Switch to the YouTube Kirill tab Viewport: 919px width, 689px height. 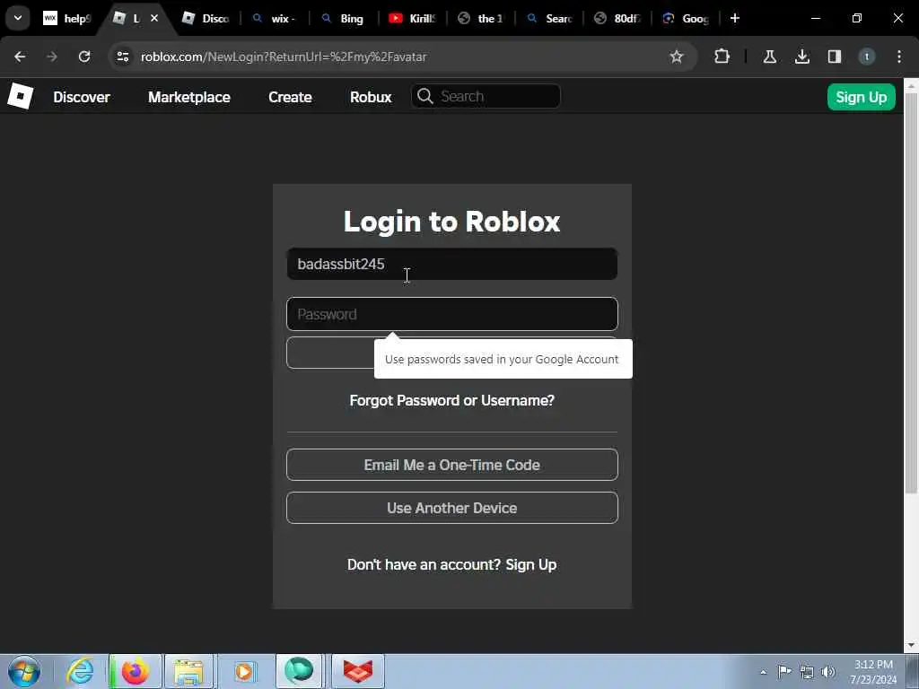click(x=413, y=19)
